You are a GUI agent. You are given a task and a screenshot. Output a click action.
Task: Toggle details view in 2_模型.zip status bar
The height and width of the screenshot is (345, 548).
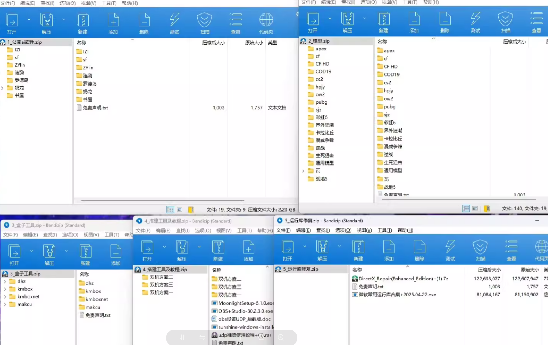(x=466, y=208)
